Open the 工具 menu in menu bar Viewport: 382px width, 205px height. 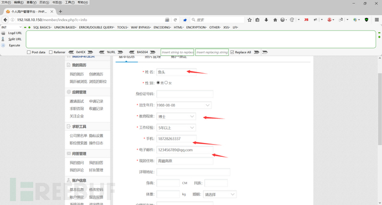click(70, 2)
